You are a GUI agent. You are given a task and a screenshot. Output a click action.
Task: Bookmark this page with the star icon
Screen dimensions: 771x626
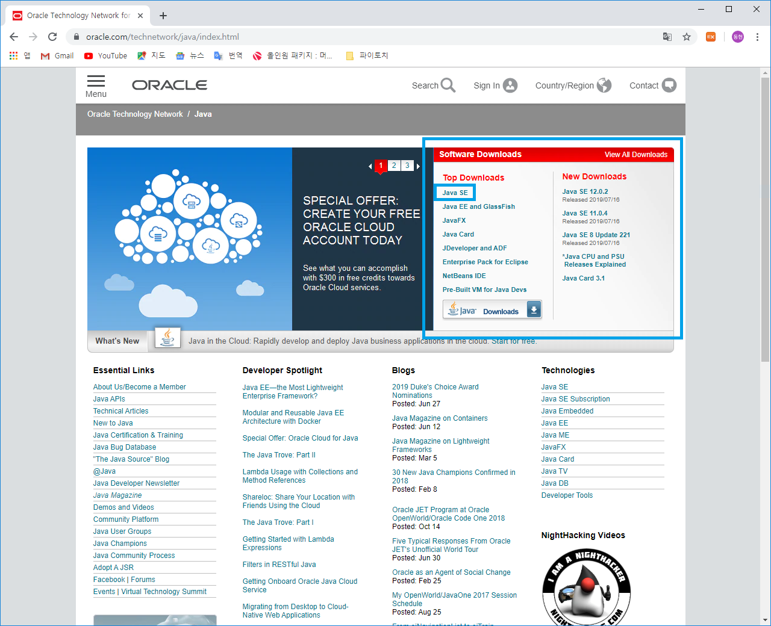[x=687, y=37]
